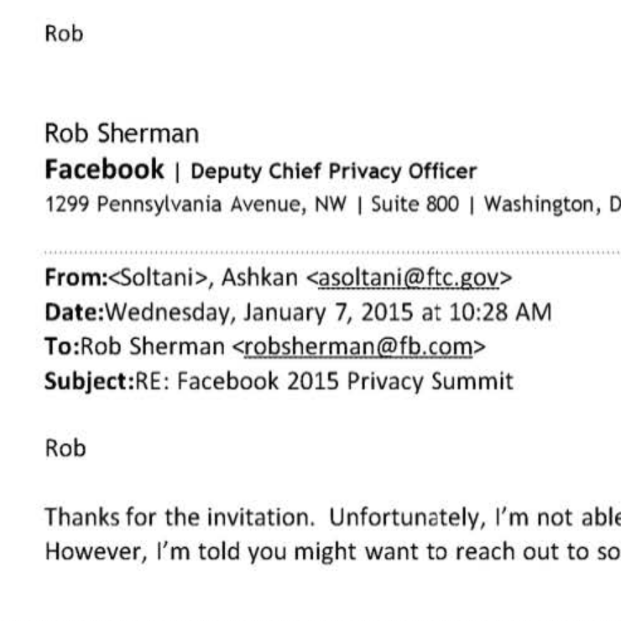Click the recipient name Rob Sherman in To line
Screen dimensions: 621x621
(x=153, y=347)
